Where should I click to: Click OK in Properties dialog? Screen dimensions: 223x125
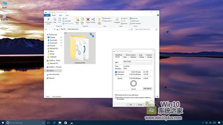(x=131, y=105)
